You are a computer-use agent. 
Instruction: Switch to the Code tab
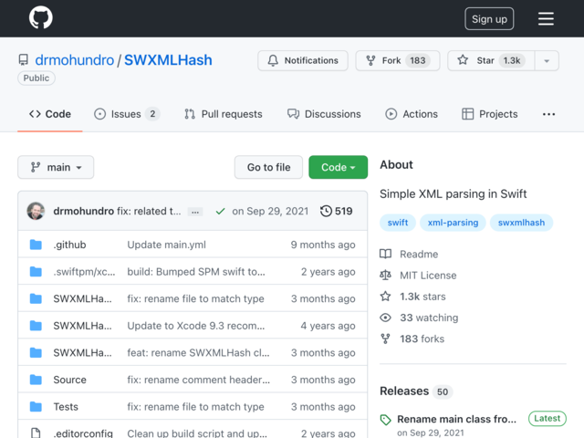click(50, 114)
